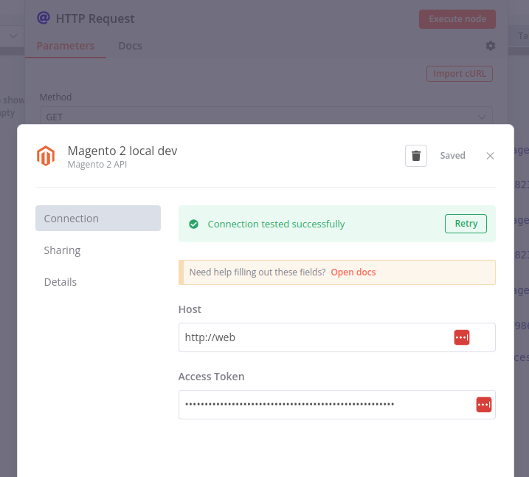Click the green success checkmark icon
This screenshot has width=529, height=477.
pos(193,224)
